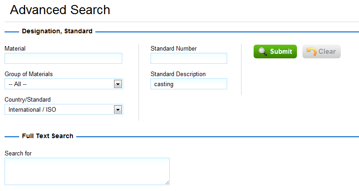Screen dimensions: 359x191
Task: Open the Group of Materials dropdown
Action: [63, 84]
